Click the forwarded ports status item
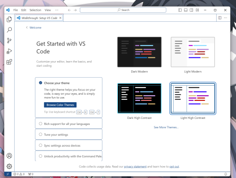 [31, 174]
